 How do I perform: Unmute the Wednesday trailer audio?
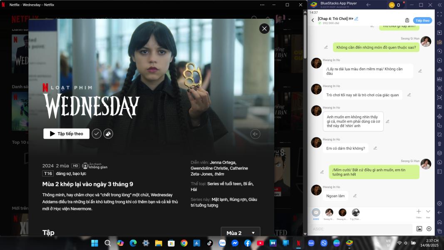pyautogui.click(x=255, y=134)
